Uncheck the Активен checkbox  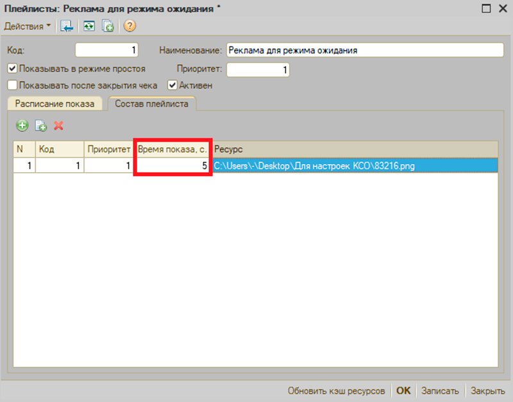pos(172,85)
